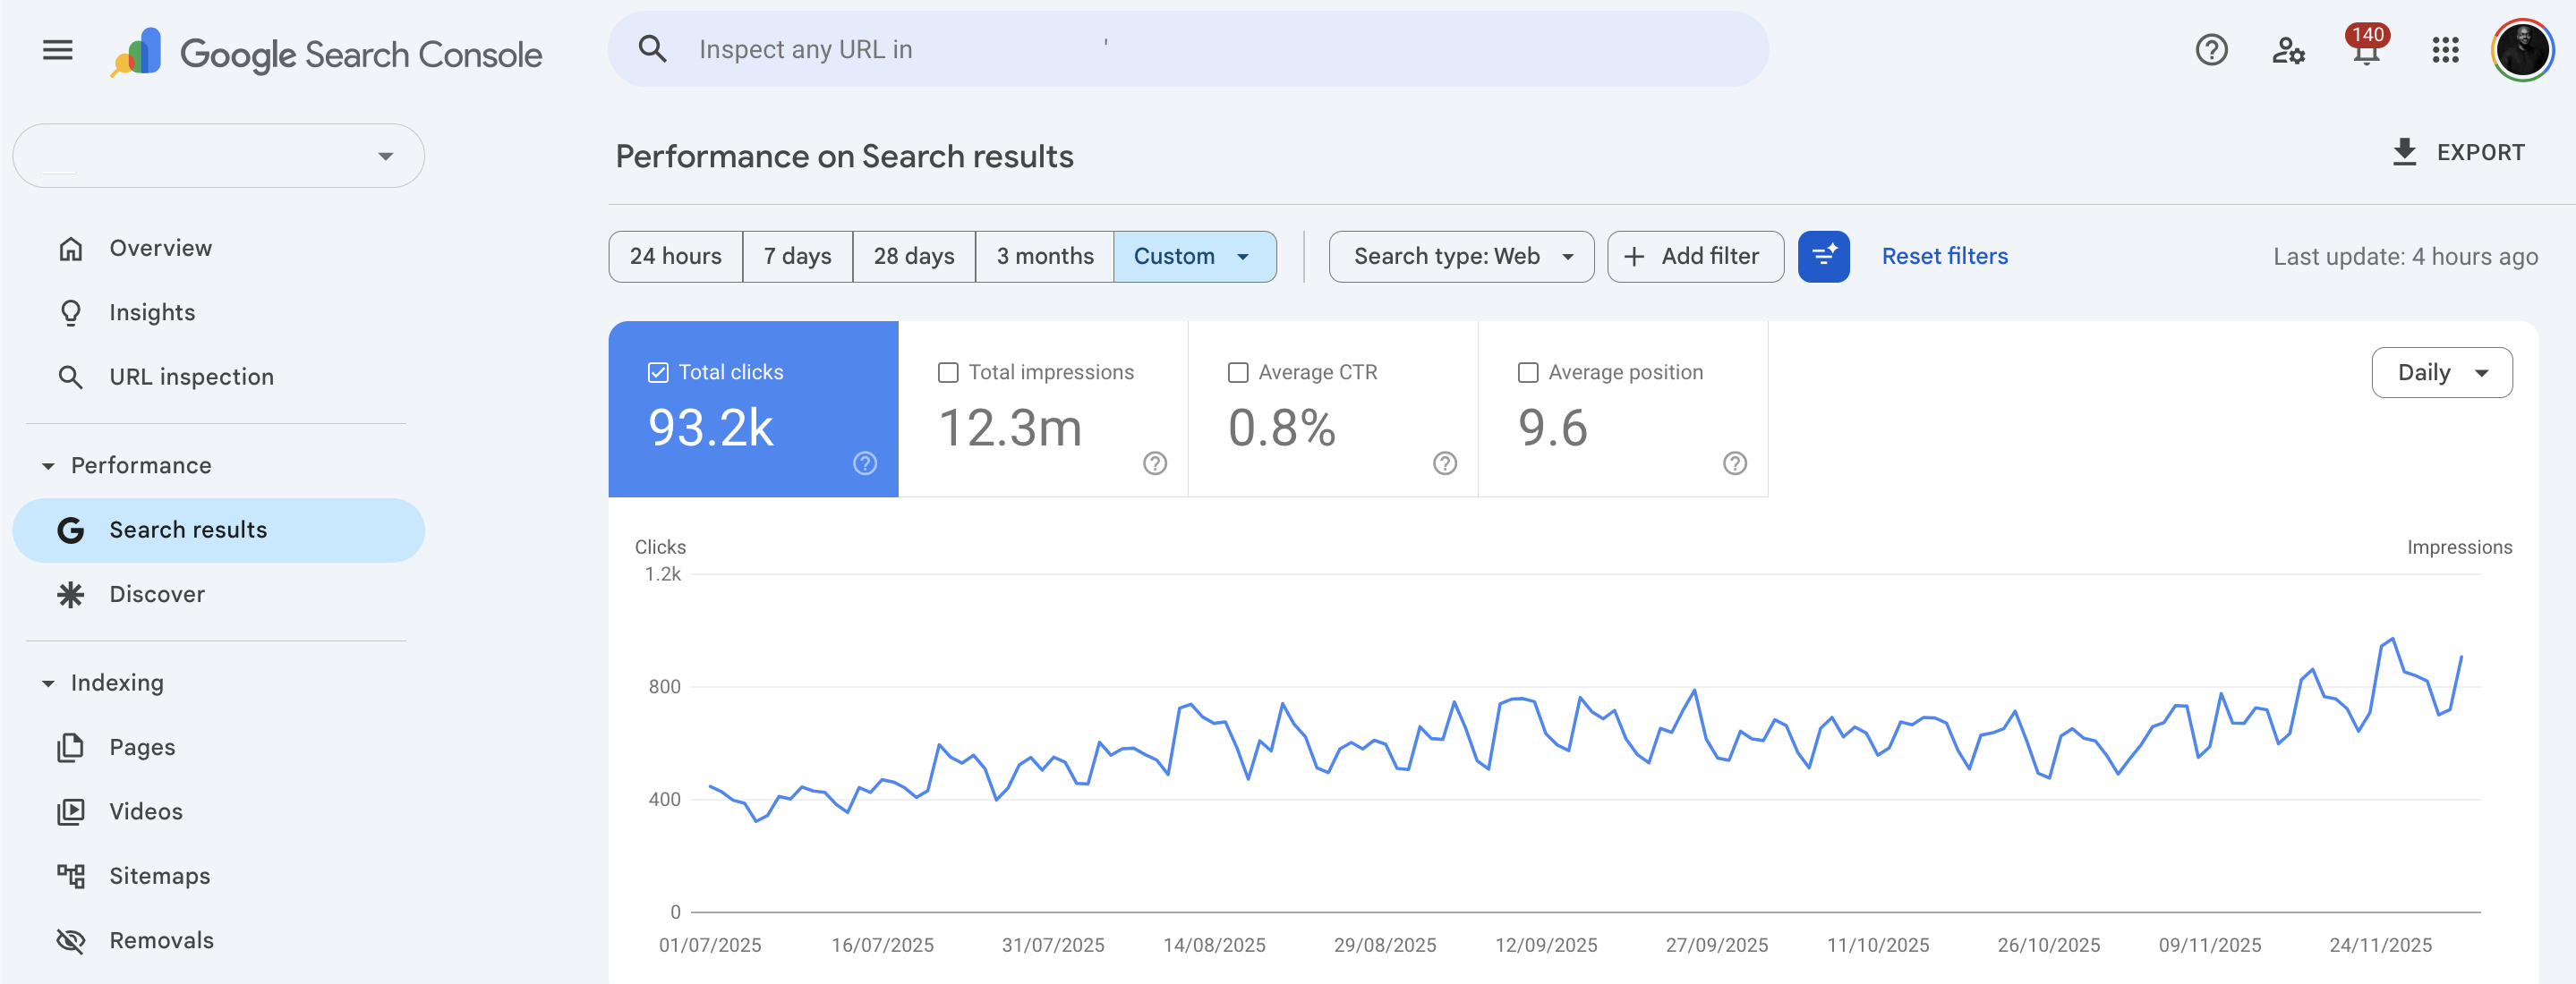Screen dimensions: 2576x984
Task: Open the Removals report
Action: pyautogui.click(x=161, y=940)
